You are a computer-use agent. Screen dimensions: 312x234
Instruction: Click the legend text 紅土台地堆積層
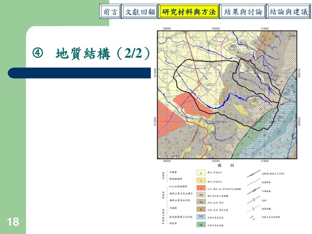click(178, 186)
